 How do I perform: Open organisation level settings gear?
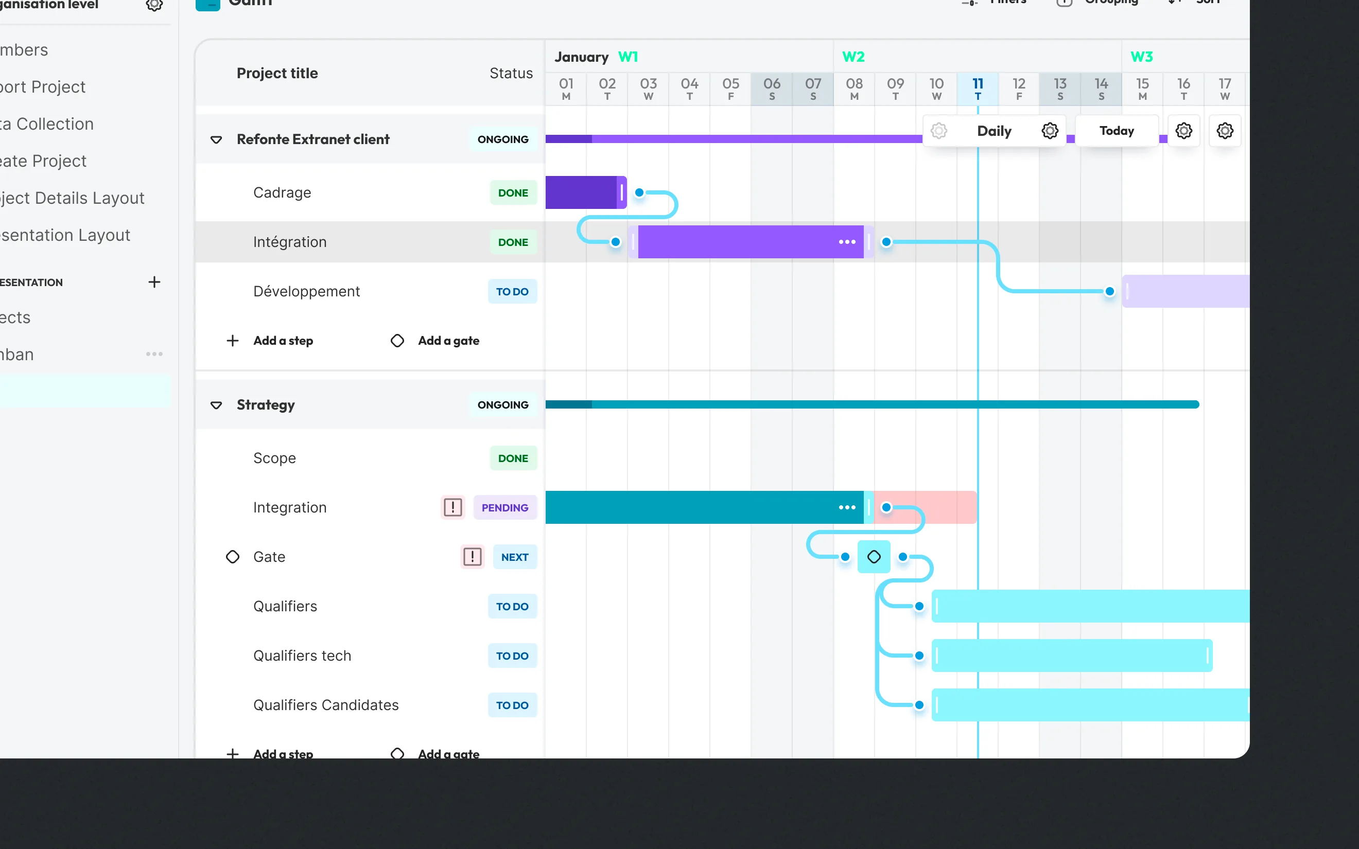pyautogui.click(x=154, y=5)
